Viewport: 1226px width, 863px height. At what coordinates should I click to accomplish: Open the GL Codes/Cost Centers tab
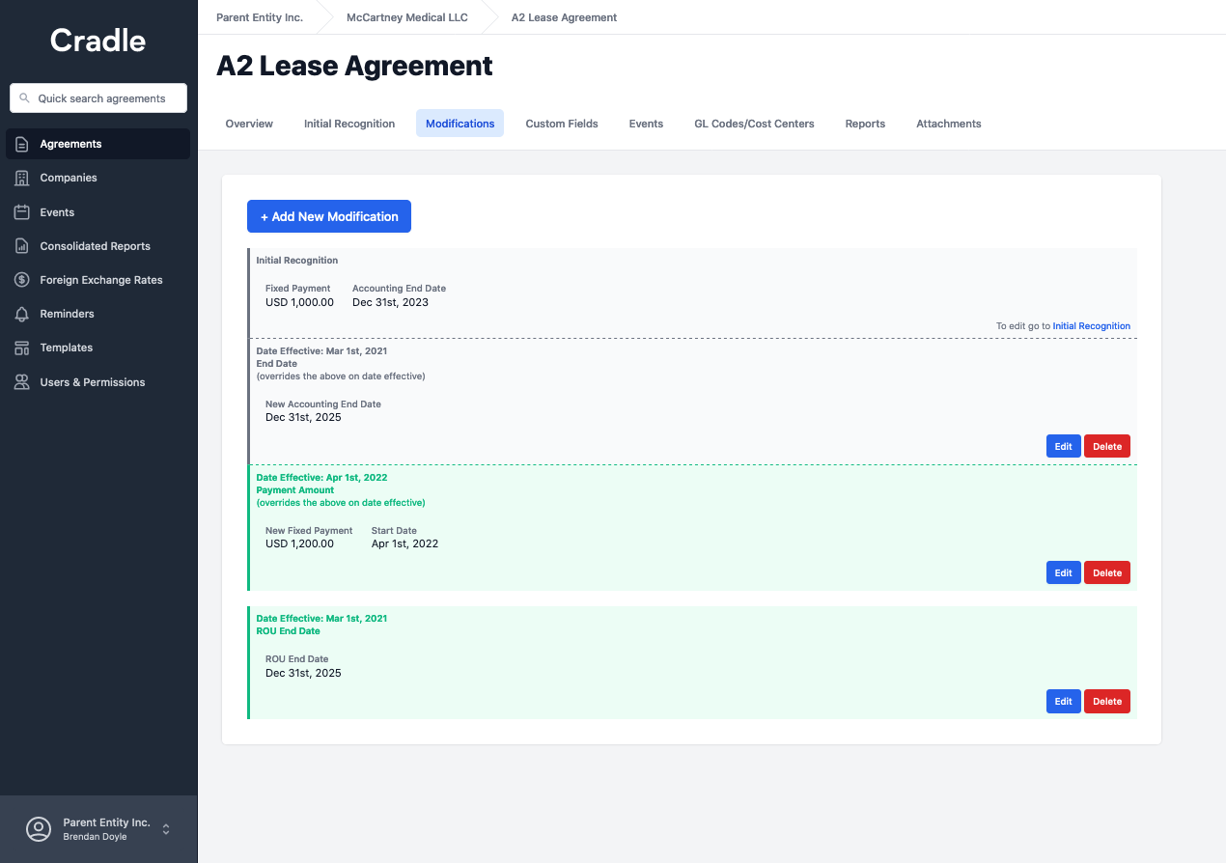coord(754,124)
